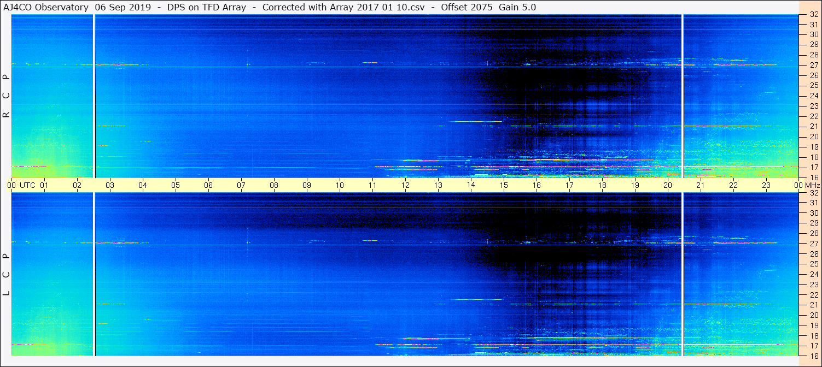
Task: Click the 09 hour label on the time axis
Action: [307, 186]
